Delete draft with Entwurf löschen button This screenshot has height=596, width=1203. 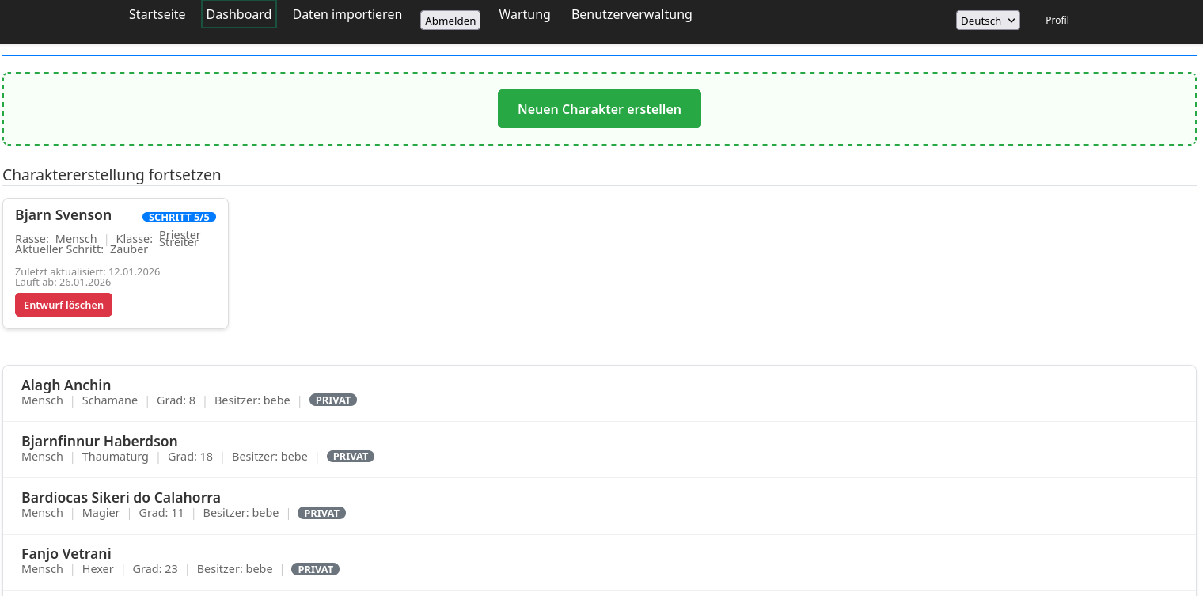(63, 305)
